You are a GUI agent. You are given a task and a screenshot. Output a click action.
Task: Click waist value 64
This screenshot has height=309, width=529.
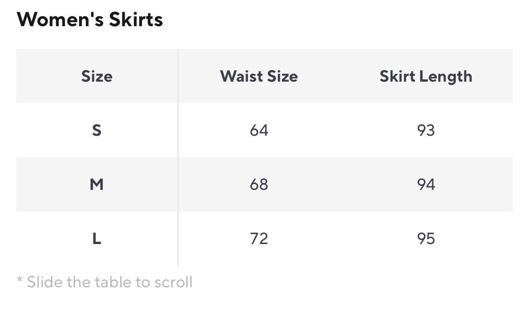259,130
